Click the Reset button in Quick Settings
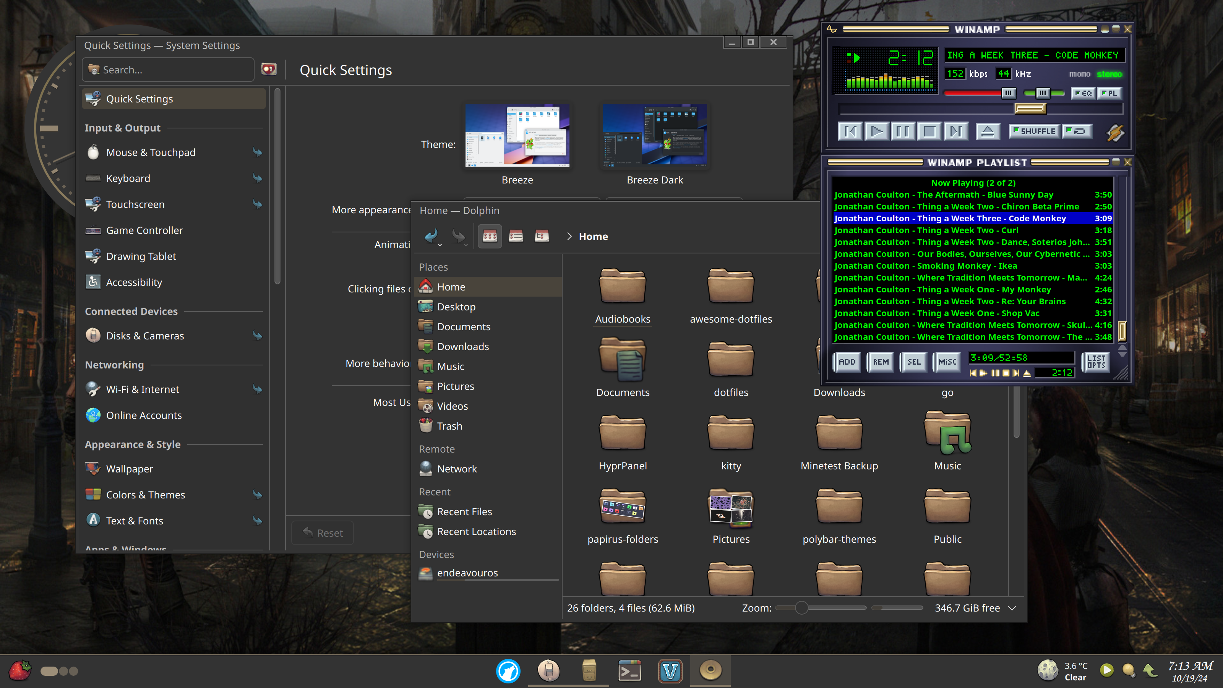The image size is (1223, 688). click(323, 533)
